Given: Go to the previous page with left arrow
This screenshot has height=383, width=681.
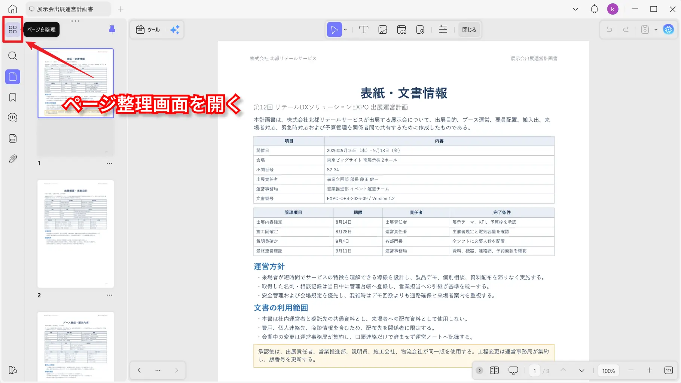Looking at the screenshot, I should click(x=139, y=370).
